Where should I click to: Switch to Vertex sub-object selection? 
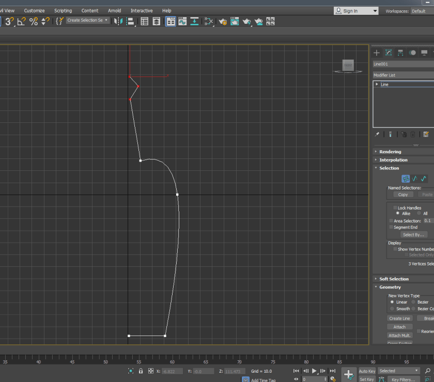[406, 179]
